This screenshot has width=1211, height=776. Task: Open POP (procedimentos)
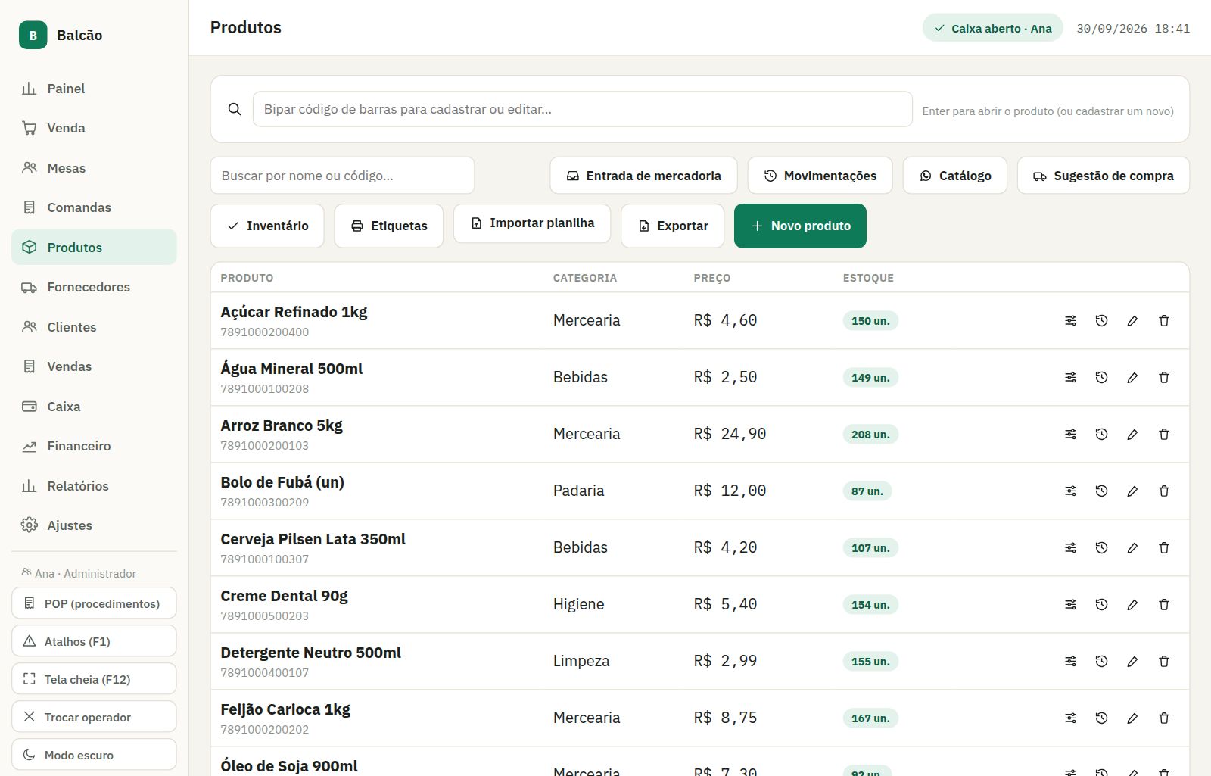(x=94, y=603)
